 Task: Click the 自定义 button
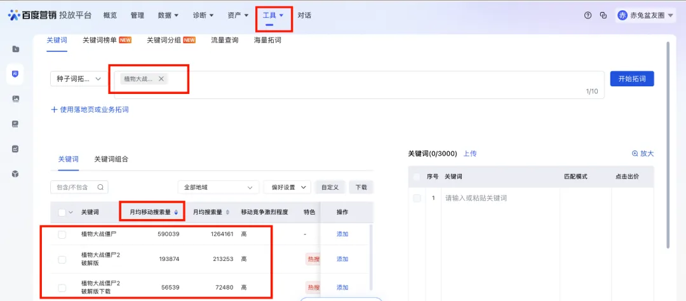click(330, 187)
